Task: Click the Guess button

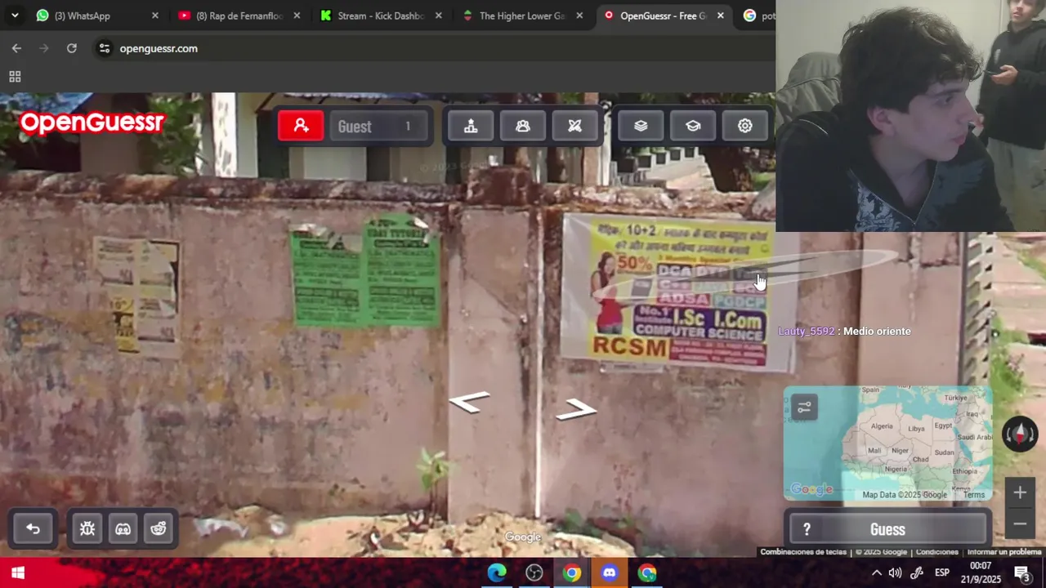Action: (887, 529)
